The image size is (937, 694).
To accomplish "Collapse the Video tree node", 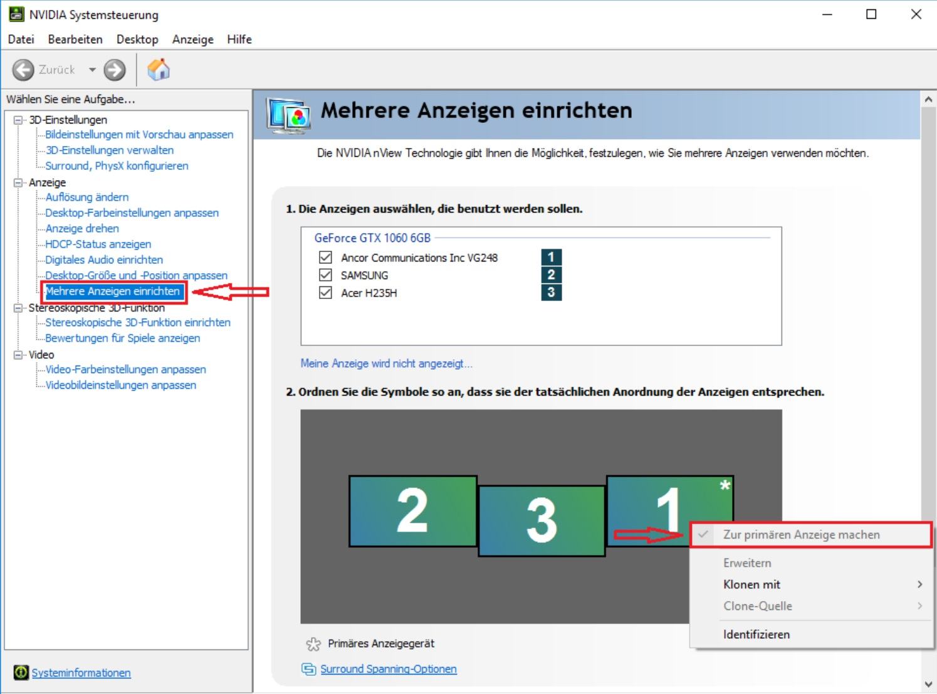I will 18,355.
